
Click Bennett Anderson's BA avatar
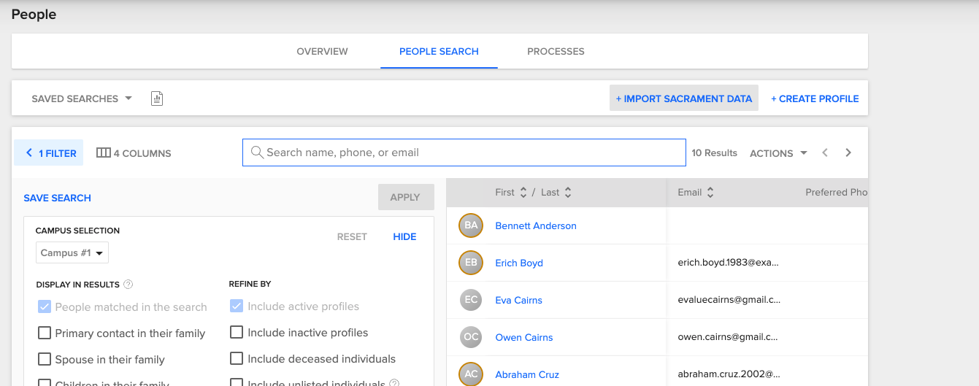click(471, 225)
